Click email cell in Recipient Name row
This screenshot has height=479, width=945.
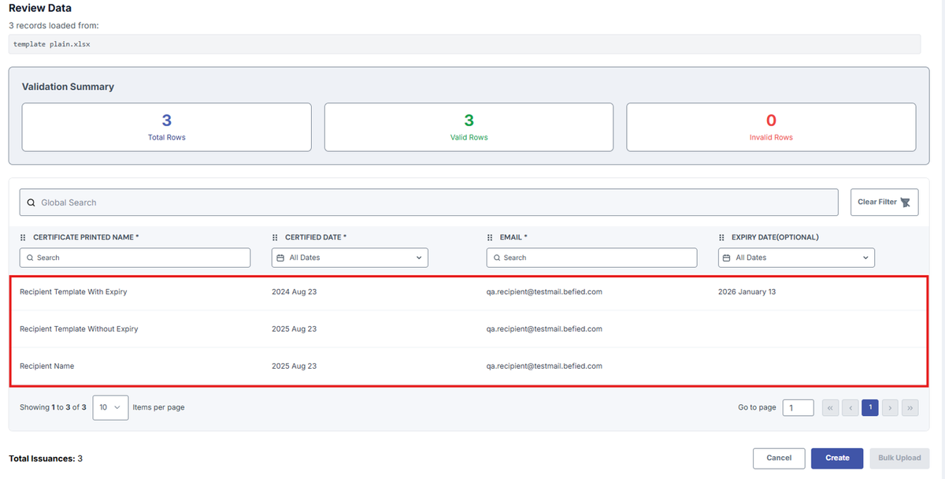544,366
